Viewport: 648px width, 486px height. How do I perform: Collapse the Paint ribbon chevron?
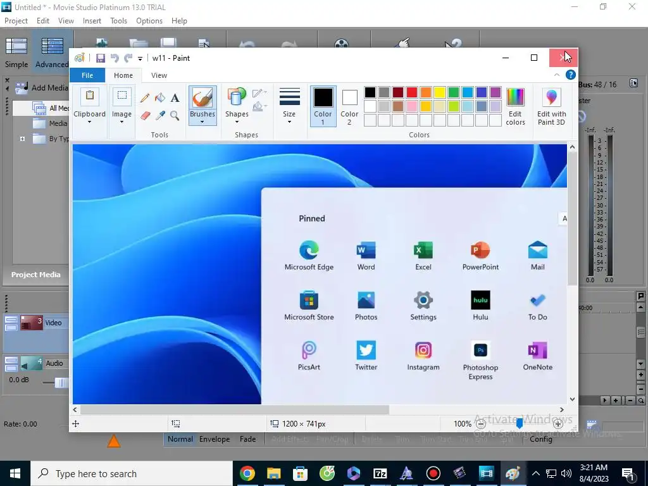pyautogui.click(x=557, y=75)
